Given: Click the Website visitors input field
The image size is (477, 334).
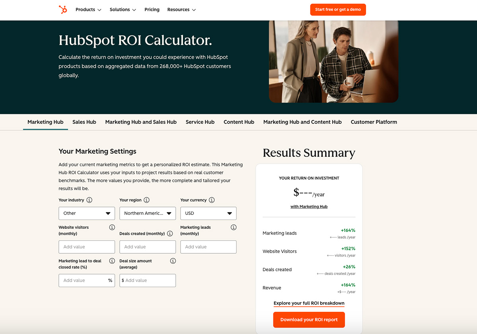Looking at the screenshot, I should pos(87,247).
